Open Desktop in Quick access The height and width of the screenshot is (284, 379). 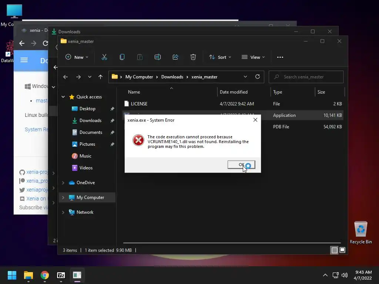(87, 109)
